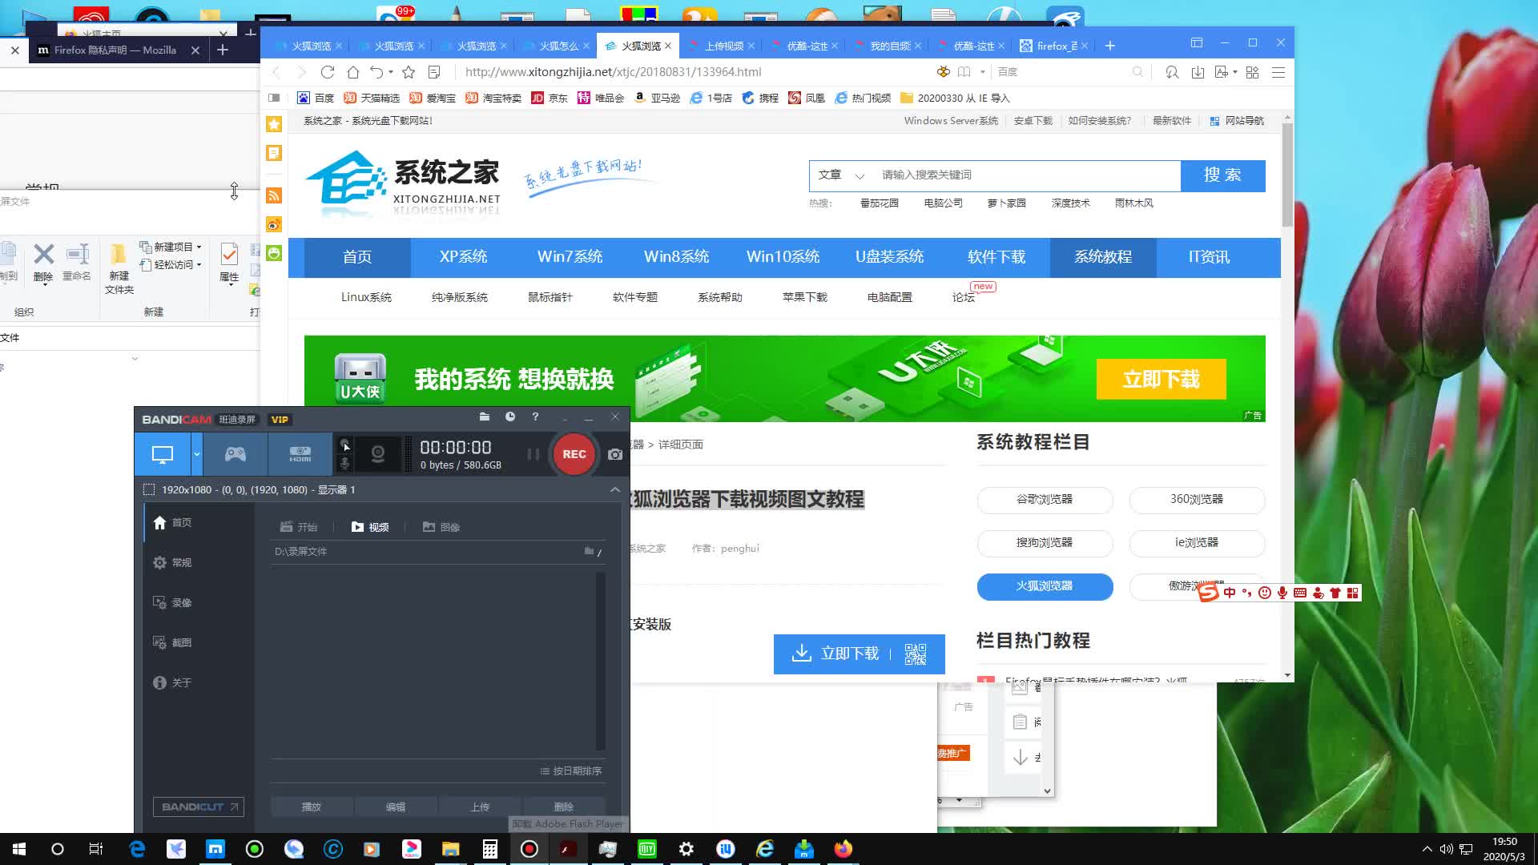
Task: Open Calculator from taskbar
Action: pyautogui.click(x=489, y=849)
